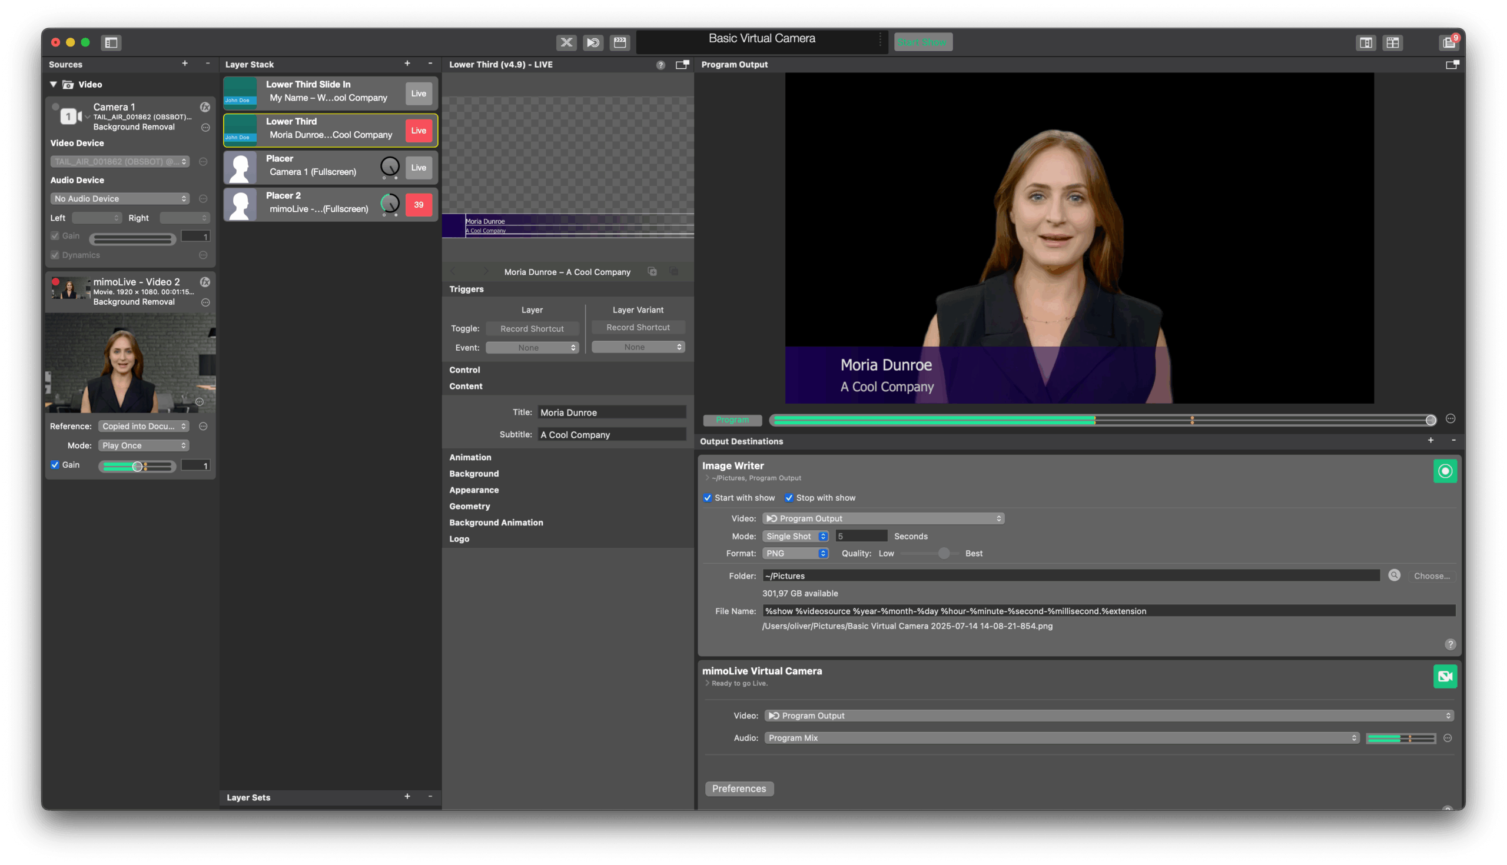The height and width of the screenshot is (865, 1507).
Task: Pop out Lower Third preview window
Action: 682,64
